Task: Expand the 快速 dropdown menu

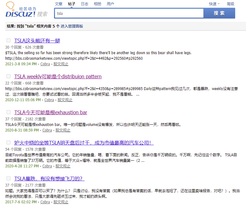Action: [214, 4]
